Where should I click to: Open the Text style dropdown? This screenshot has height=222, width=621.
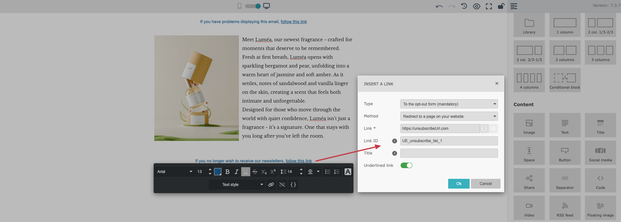237,185
